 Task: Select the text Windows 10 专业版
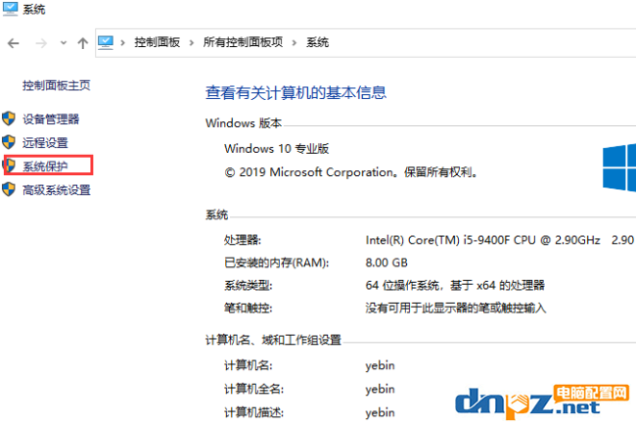point(276,149)
